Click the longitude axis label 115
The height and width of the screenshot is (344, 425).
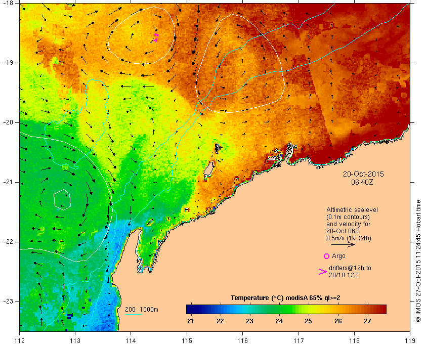[x=187, y=340]
